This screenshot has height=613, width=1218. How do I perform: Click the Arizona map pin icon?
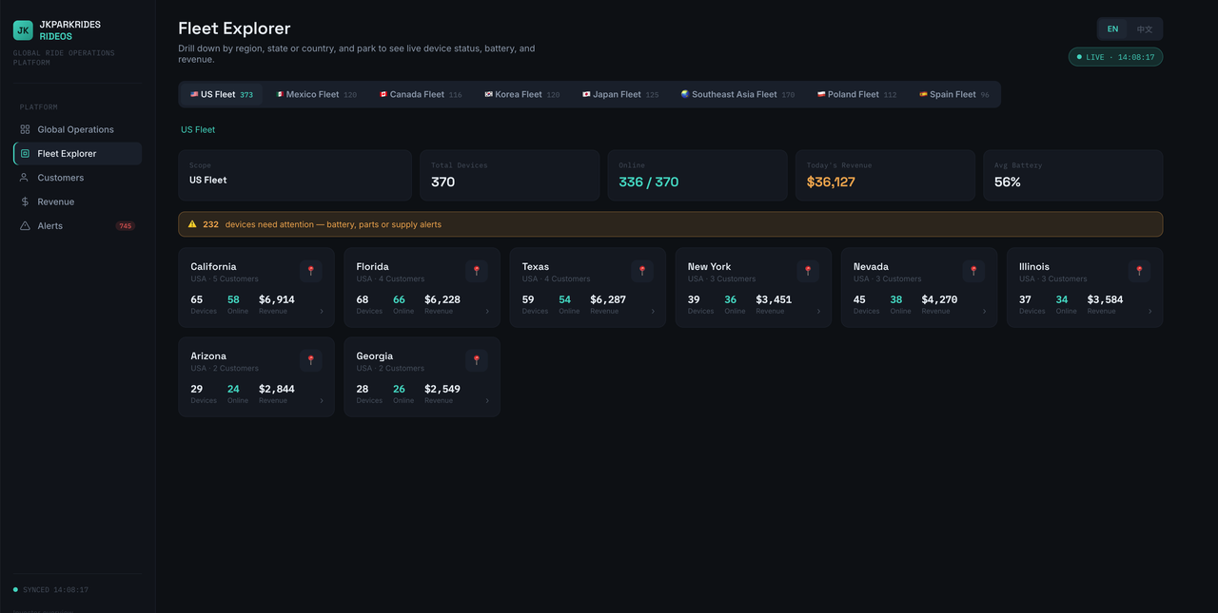[x=311, y=360]
